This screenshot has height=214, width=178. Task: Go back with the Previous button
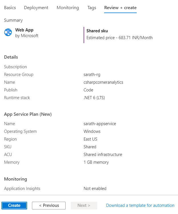tap(49, 205)
